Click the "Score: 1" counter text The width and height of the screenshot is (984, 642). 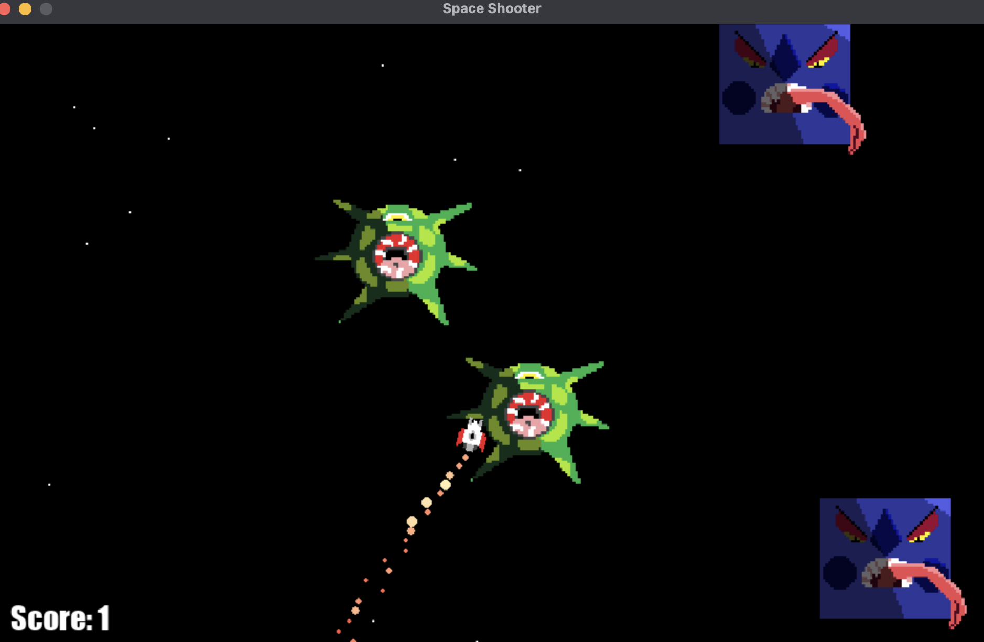60,618
